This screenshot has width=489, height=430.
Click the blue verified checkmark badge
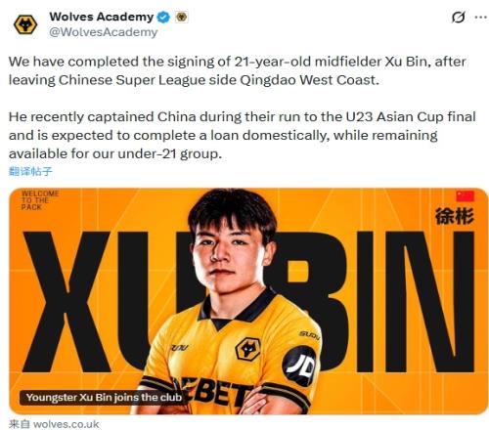point(163,17)
